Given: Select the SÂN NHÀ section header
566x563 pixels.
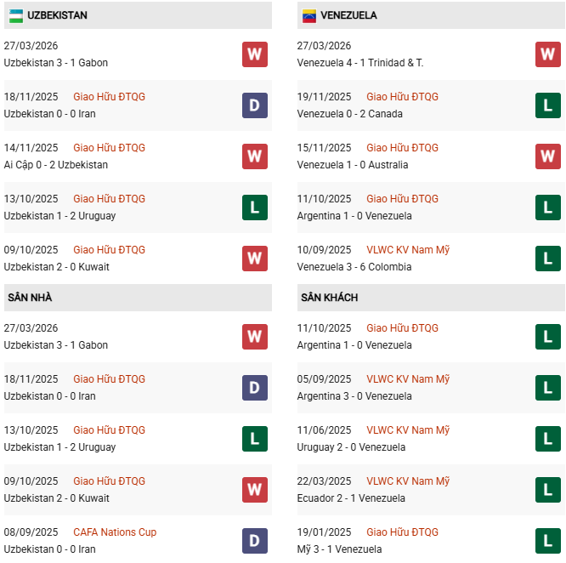Looking at the screenshot, I should pyautogui.click(x=31, y=298).
